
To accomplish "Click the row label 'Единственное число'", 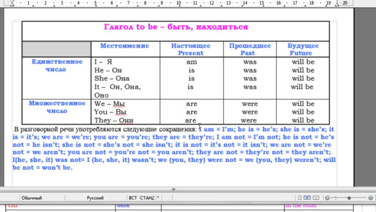I will tap(57, 65).
